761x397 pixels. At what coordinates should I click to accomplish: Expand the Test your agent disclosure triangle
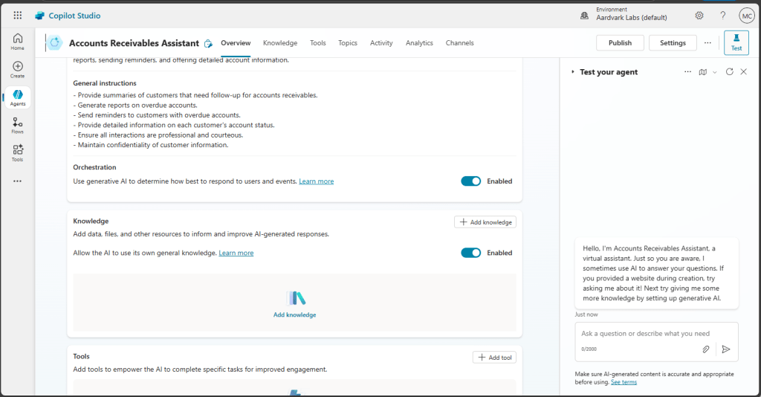572,72
